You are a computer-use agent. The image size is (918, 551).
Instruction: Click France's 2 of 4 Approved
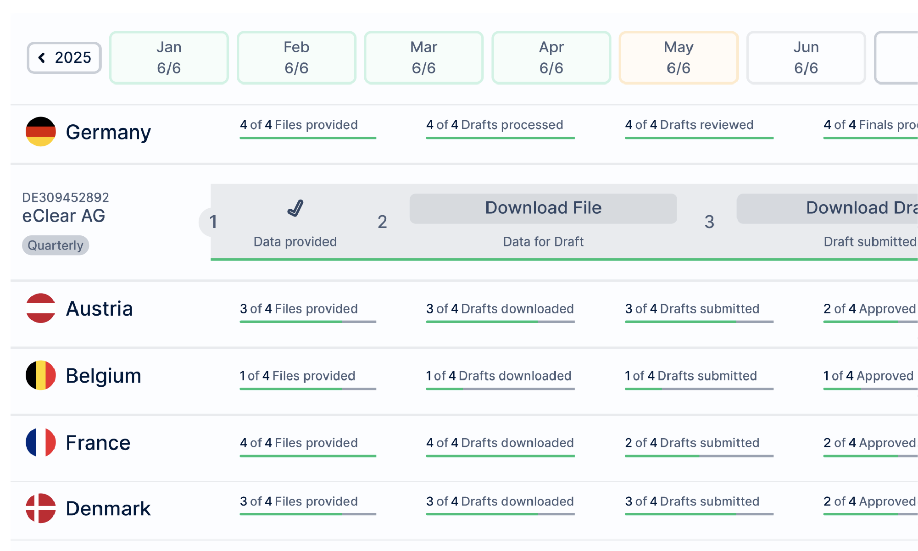click(x=871, y=446)
